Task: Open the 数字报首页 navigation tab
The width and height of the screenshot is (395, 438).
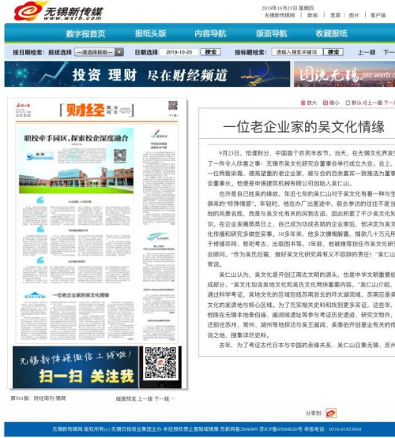Action: 85,33
